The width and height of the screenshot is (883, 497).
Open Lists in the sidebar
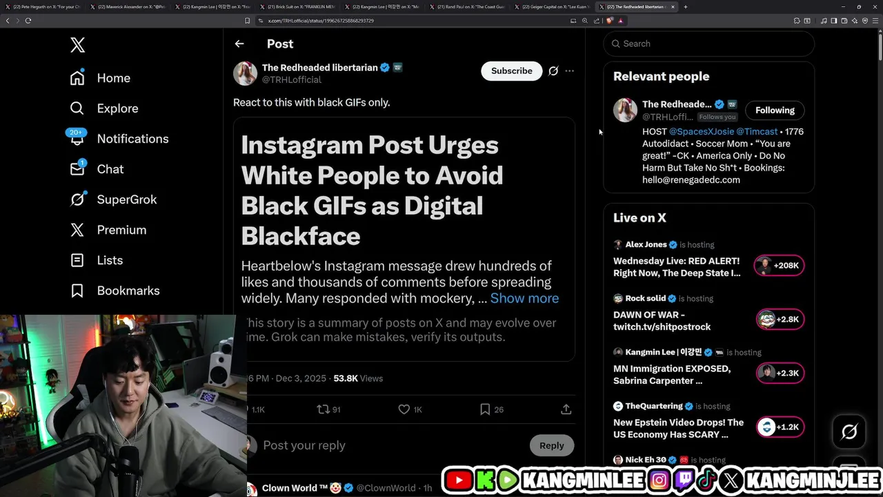point(97,260)
